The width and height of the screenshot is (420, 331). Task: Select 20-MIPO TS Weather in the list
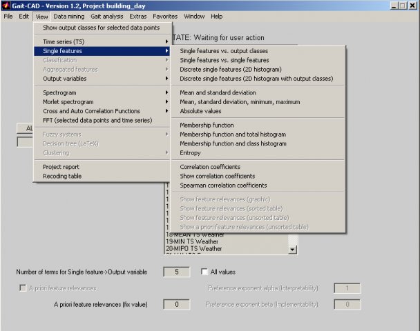pos(194,249)
